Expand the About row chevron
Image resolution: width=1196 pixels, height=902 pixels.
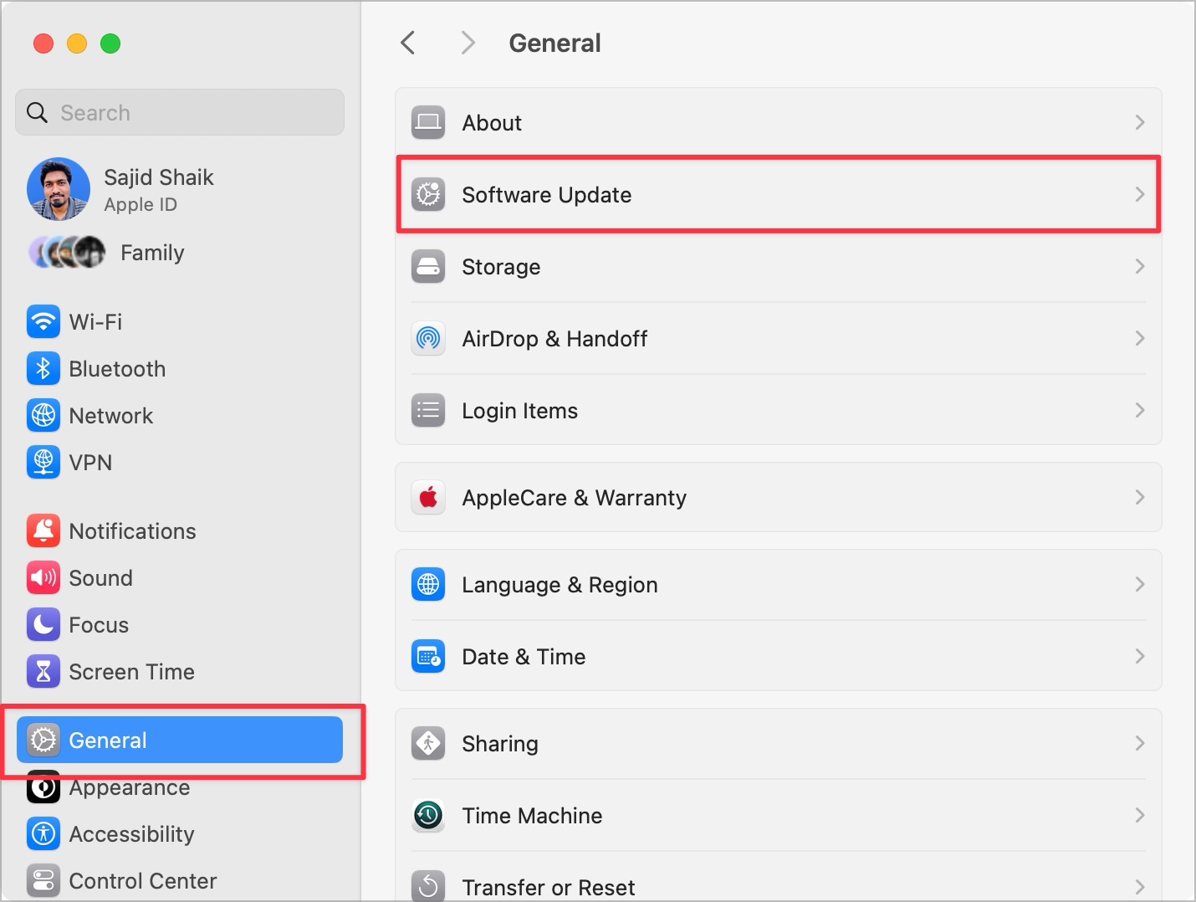(x=1139, y=123)
